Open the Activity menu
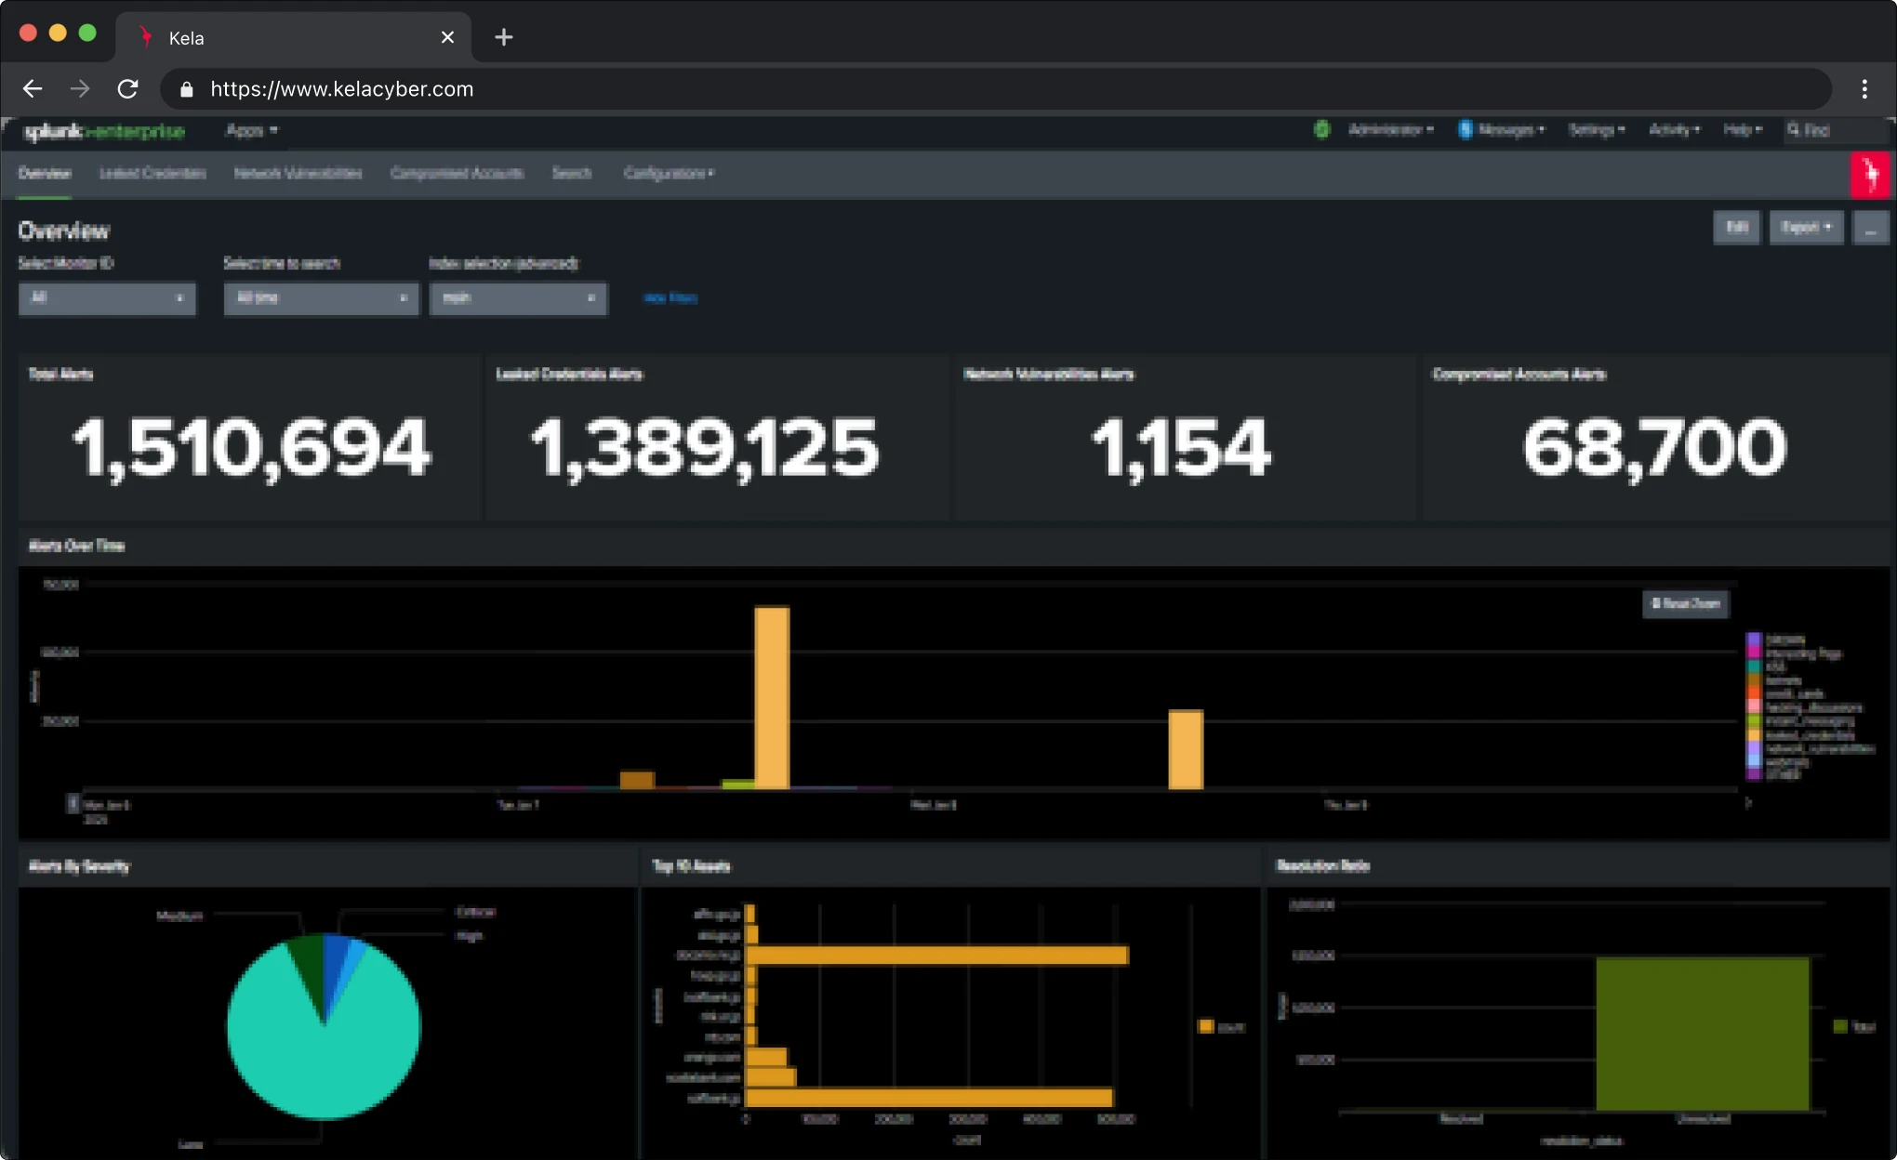Screen dimensions: 1897x1160 pyautogui.click(x=1675, y=130)
